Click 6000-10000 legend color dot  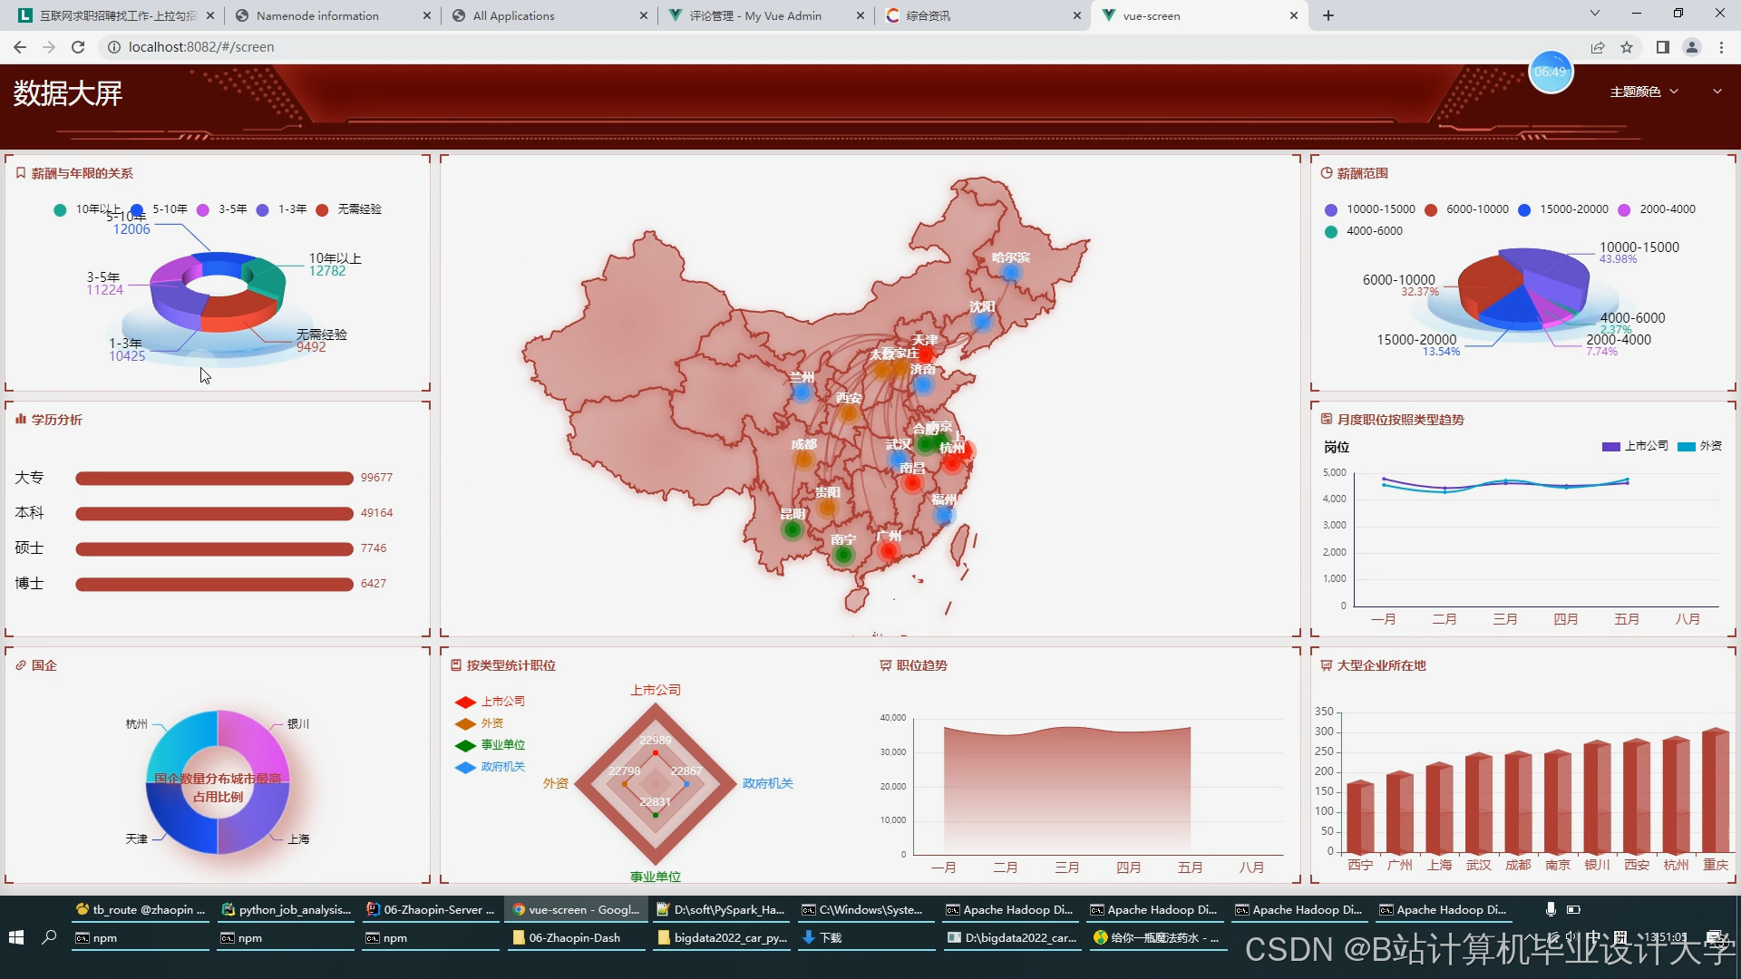[1431, 209]
